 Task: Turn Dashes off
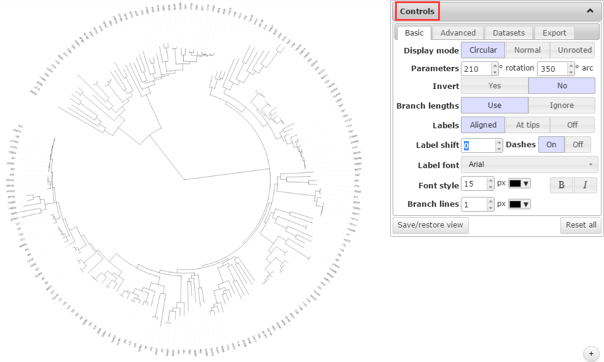[578, 145]
